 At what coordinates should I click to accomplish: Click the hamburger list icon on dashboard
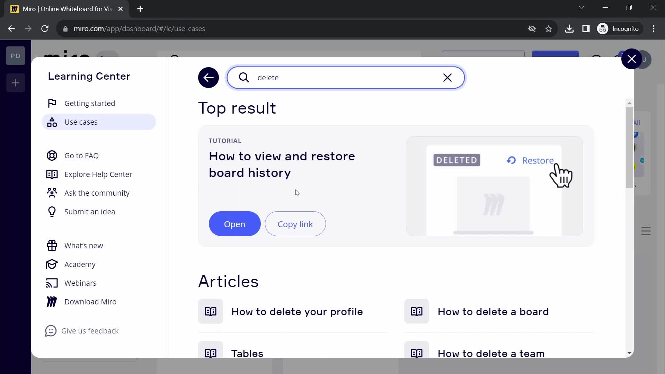click(646, 231)
